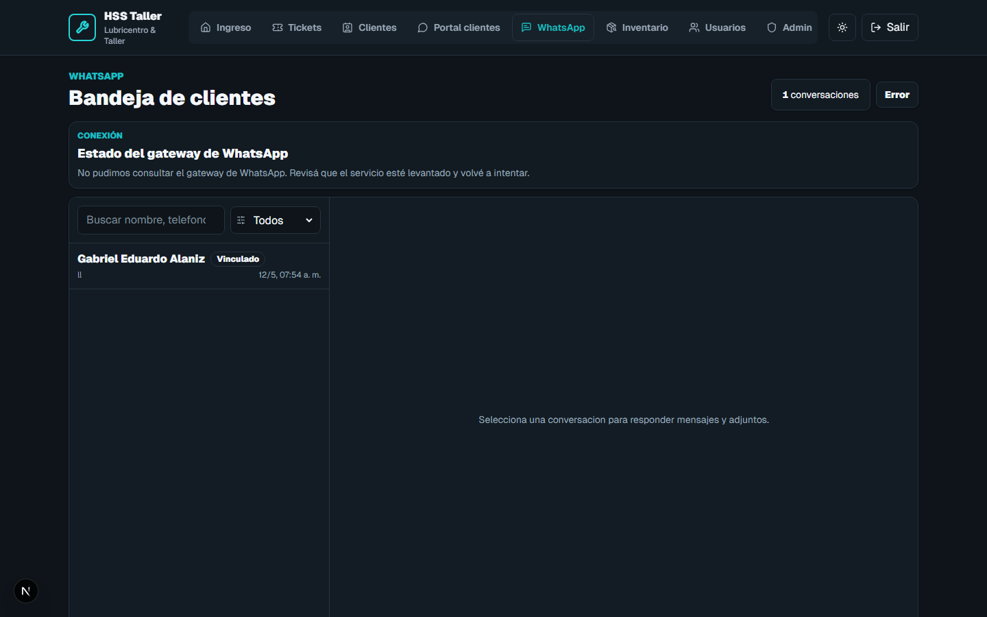987x617 pixels.
Task: Click the Selecciona una conversacion placeholder text
Action: pyautogui.click(x=624, y=420)
